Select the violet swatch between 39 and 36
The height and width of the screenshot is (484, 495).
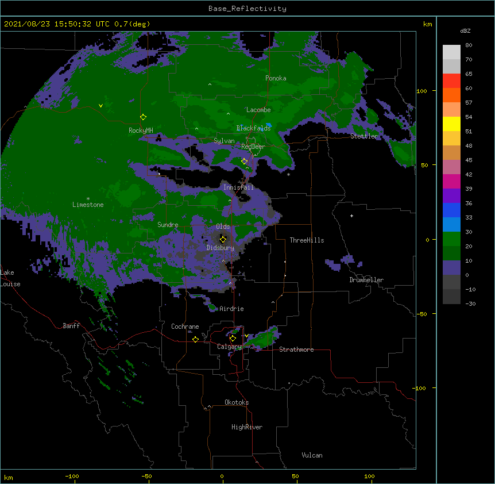(451, 196)
